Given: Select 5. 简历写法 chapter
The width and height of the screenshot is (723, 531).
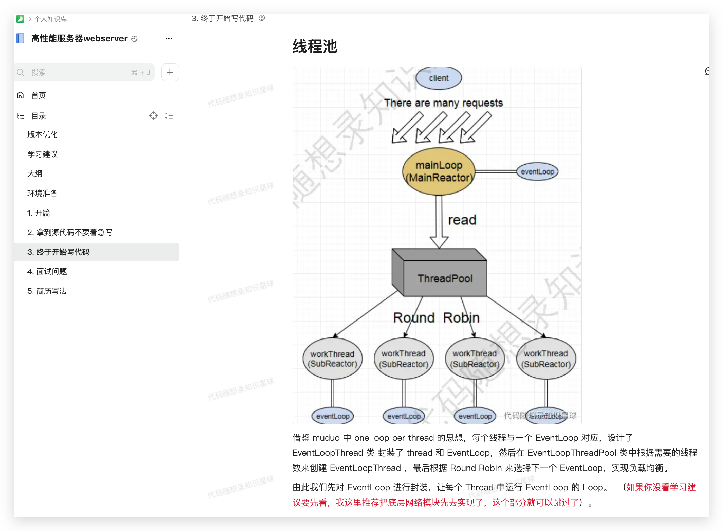Looking at the screenshot, I should (47, 291).
